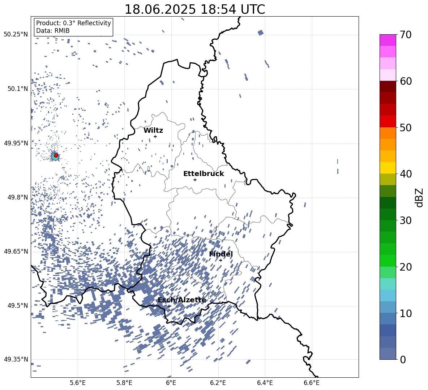Click the red radar site marker
Viewport: 428px width, 390px height.
click(56, 155)
